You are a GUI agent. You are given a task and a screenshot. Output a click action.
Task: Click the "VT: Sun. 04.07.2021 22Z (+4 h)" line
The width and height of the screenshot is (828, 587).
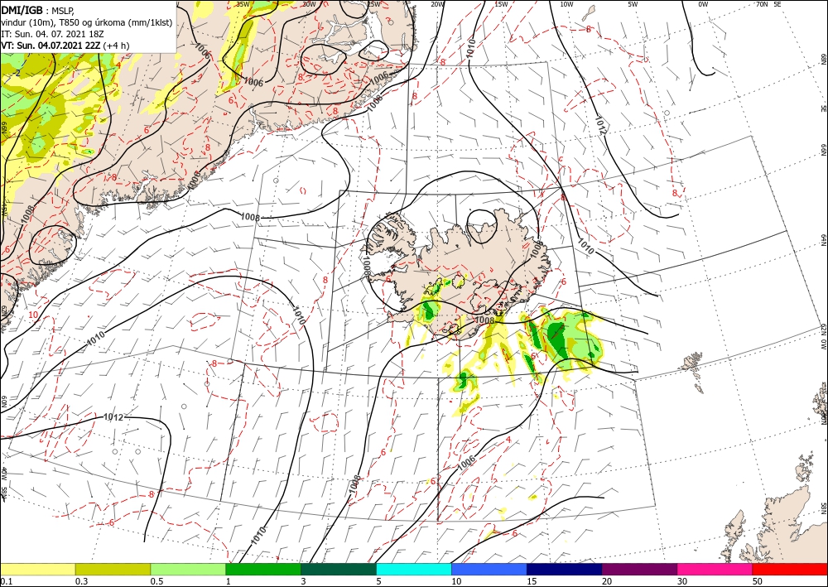click(x=65, y=46)
